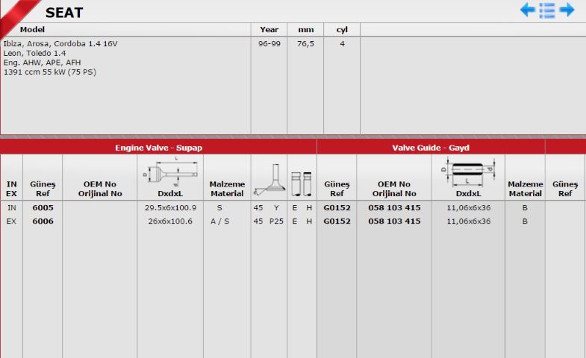
Task: Click OEM number 058 103 415 in IN row
Action: pyautogui.click(x=394, y=207)
